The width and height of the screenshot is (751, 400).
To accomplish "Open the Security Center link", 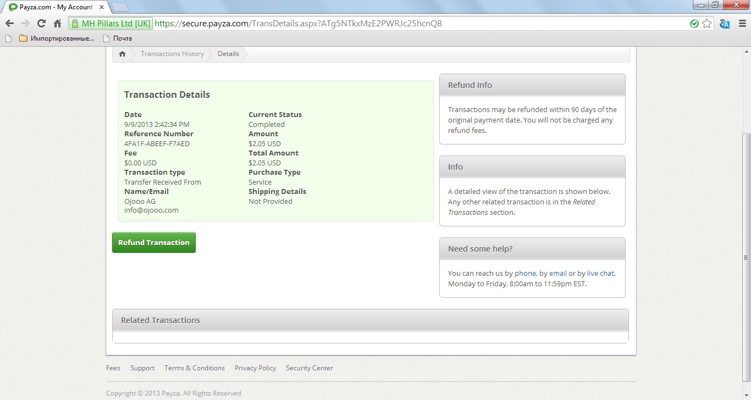I will point(310,368).
